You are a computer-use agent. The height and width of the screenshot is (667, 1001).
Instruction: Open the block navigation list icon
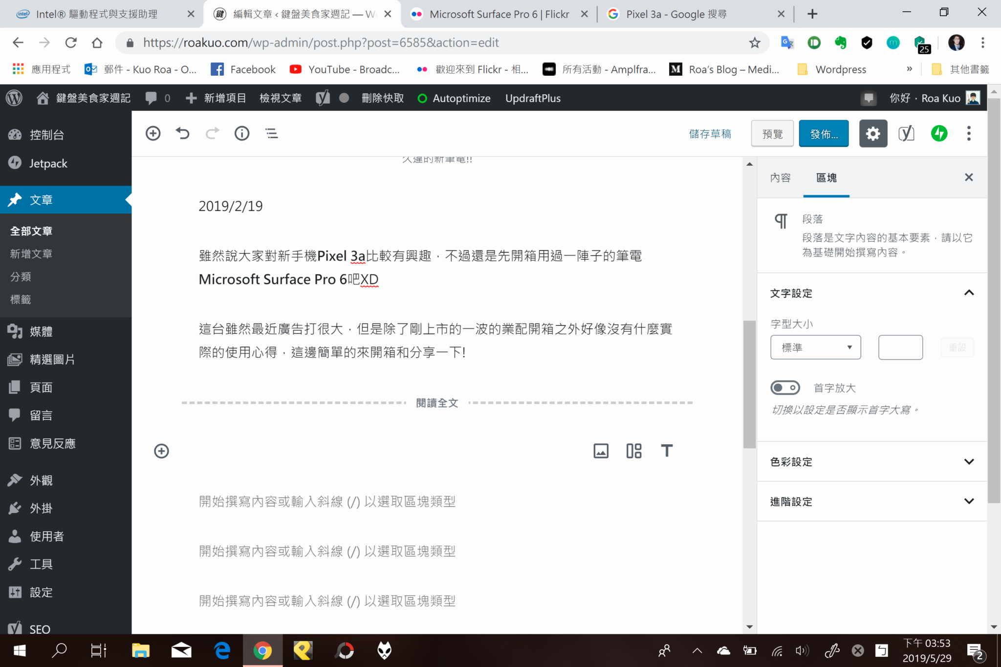[272, 133]
